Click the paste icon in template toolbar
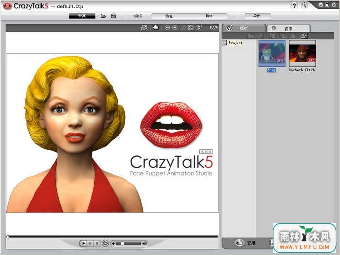Screen dimensions: 340x255 [283, 36]
